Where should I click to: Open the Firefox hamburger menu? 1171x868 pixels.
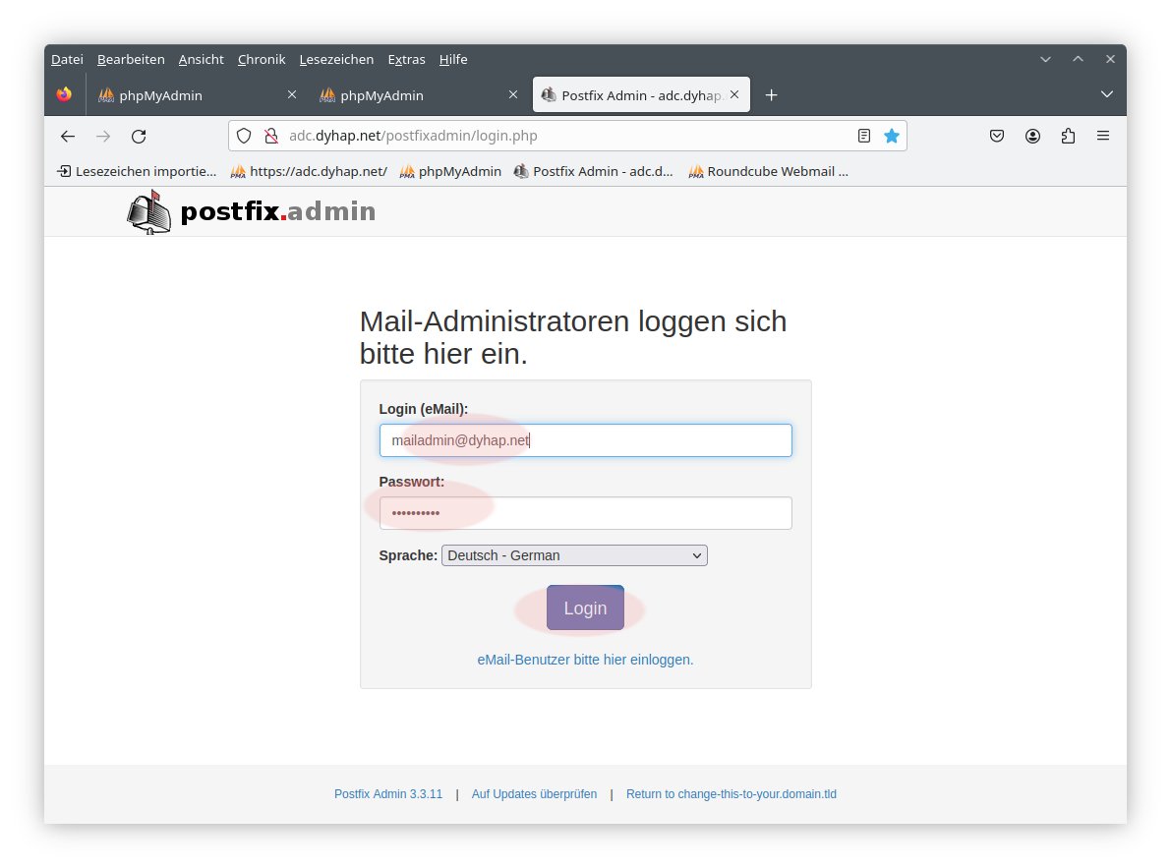coord(1103,137)
